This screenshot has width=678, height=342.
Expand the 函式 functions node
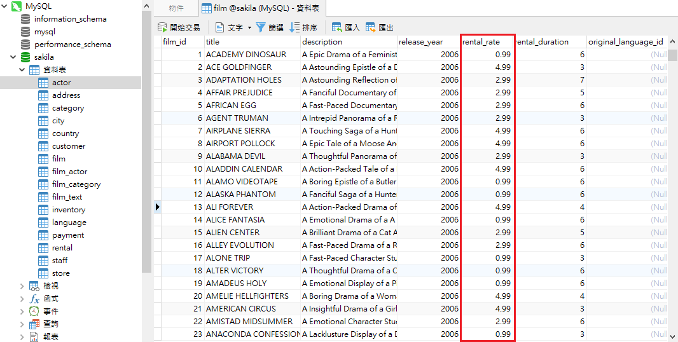(23, 299)
